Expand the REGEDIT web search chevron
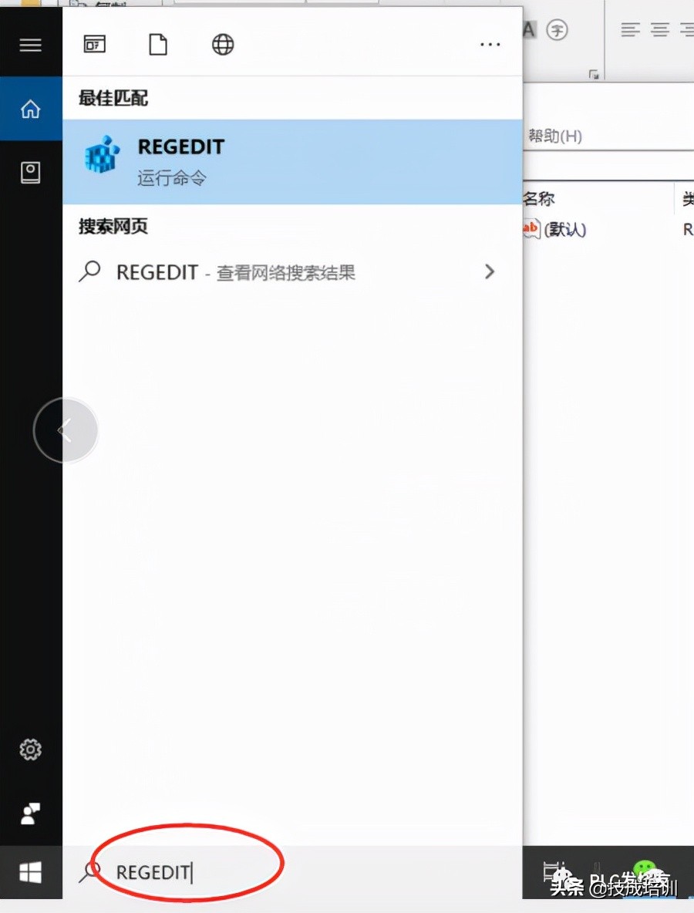This screenshot has height=913, width=694. point(490,271)
